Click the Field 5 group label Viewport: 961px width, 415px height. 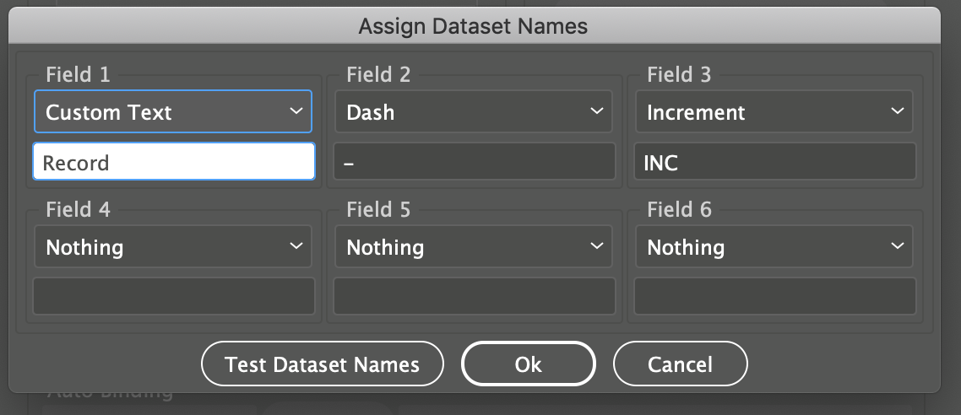click(x=378, y=210)
